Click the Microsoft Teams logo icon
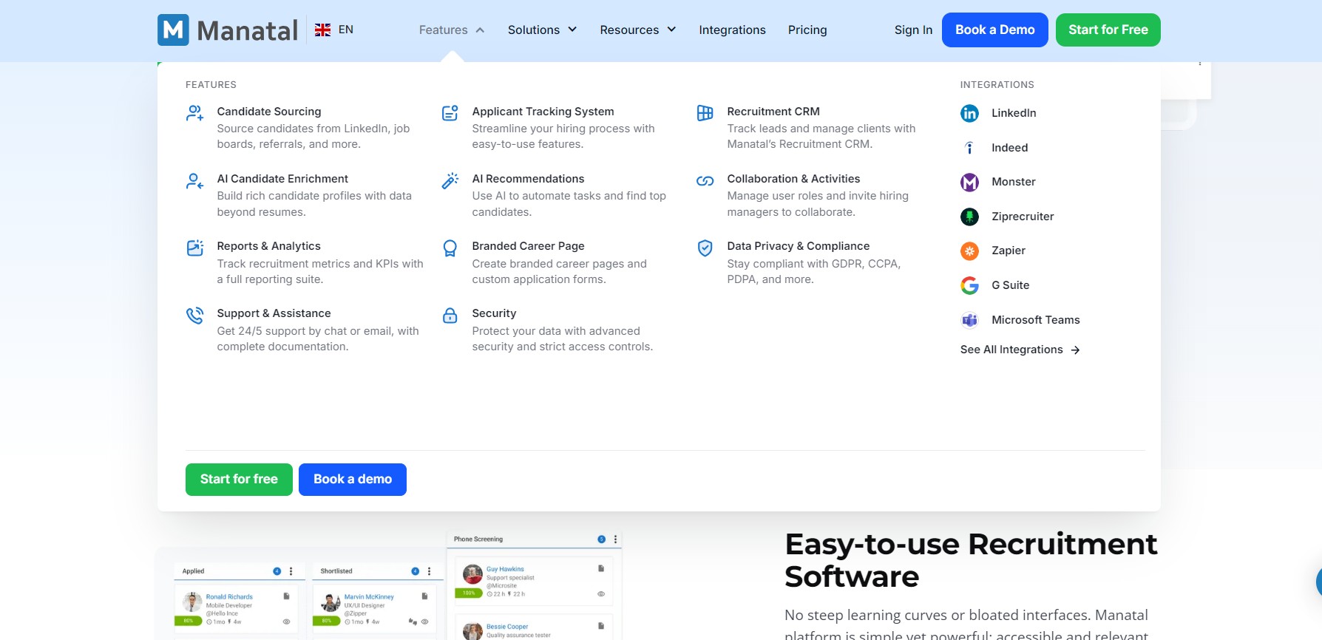Screen dimensions: 1322x640 pos(969,320)
